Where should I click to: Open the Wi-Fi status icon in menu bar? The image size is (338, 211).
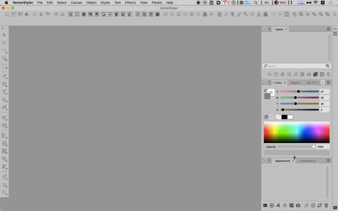[315, 3]
